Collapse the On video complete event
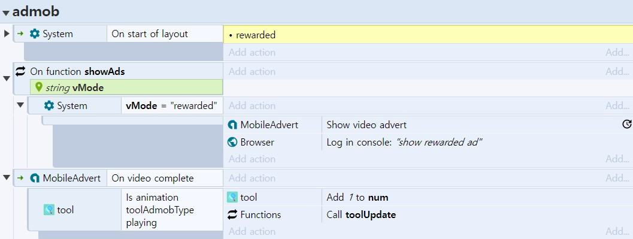 [x=7, y=177]
